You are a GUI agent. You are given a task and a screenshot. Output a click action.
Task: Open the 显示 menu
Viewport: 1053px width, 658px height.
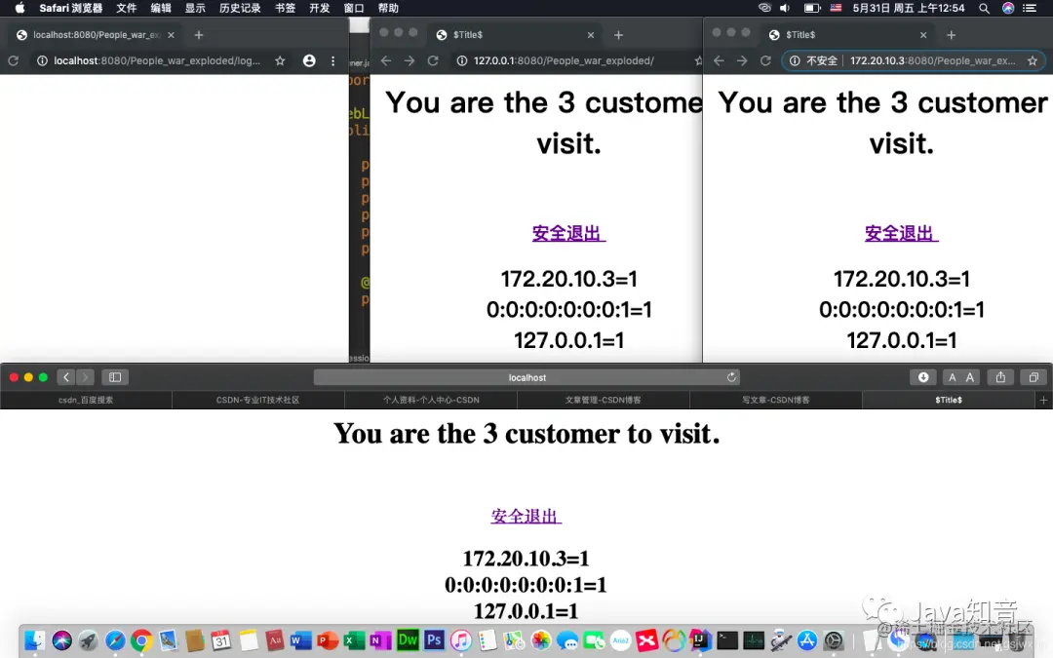[195, 8]
